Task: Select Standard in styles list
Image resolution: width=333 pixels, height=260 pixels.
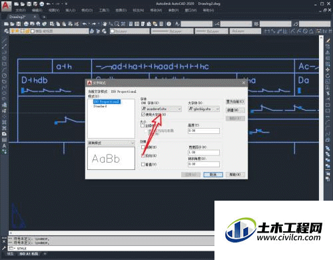Action: [100, 106]
